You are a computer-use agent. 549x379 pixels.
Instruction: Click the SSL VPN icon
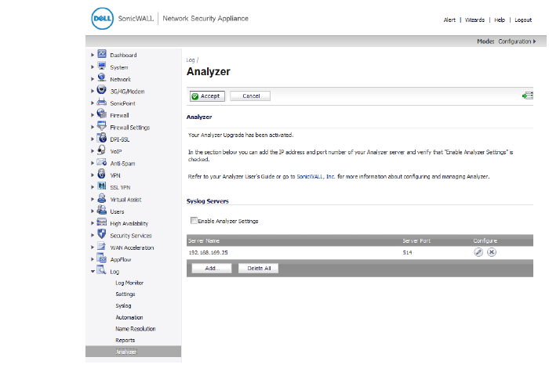(101, 186)
